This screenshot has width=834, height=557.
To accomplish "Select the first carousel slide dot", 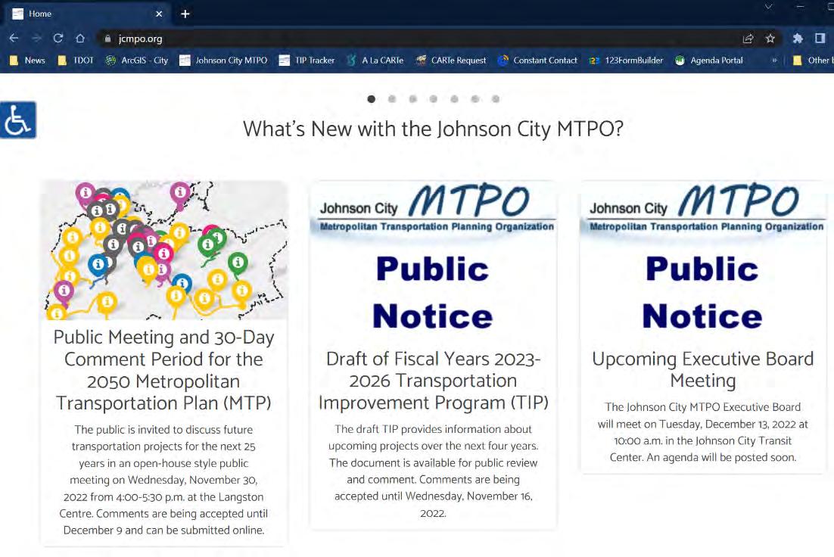I will 372,99.
